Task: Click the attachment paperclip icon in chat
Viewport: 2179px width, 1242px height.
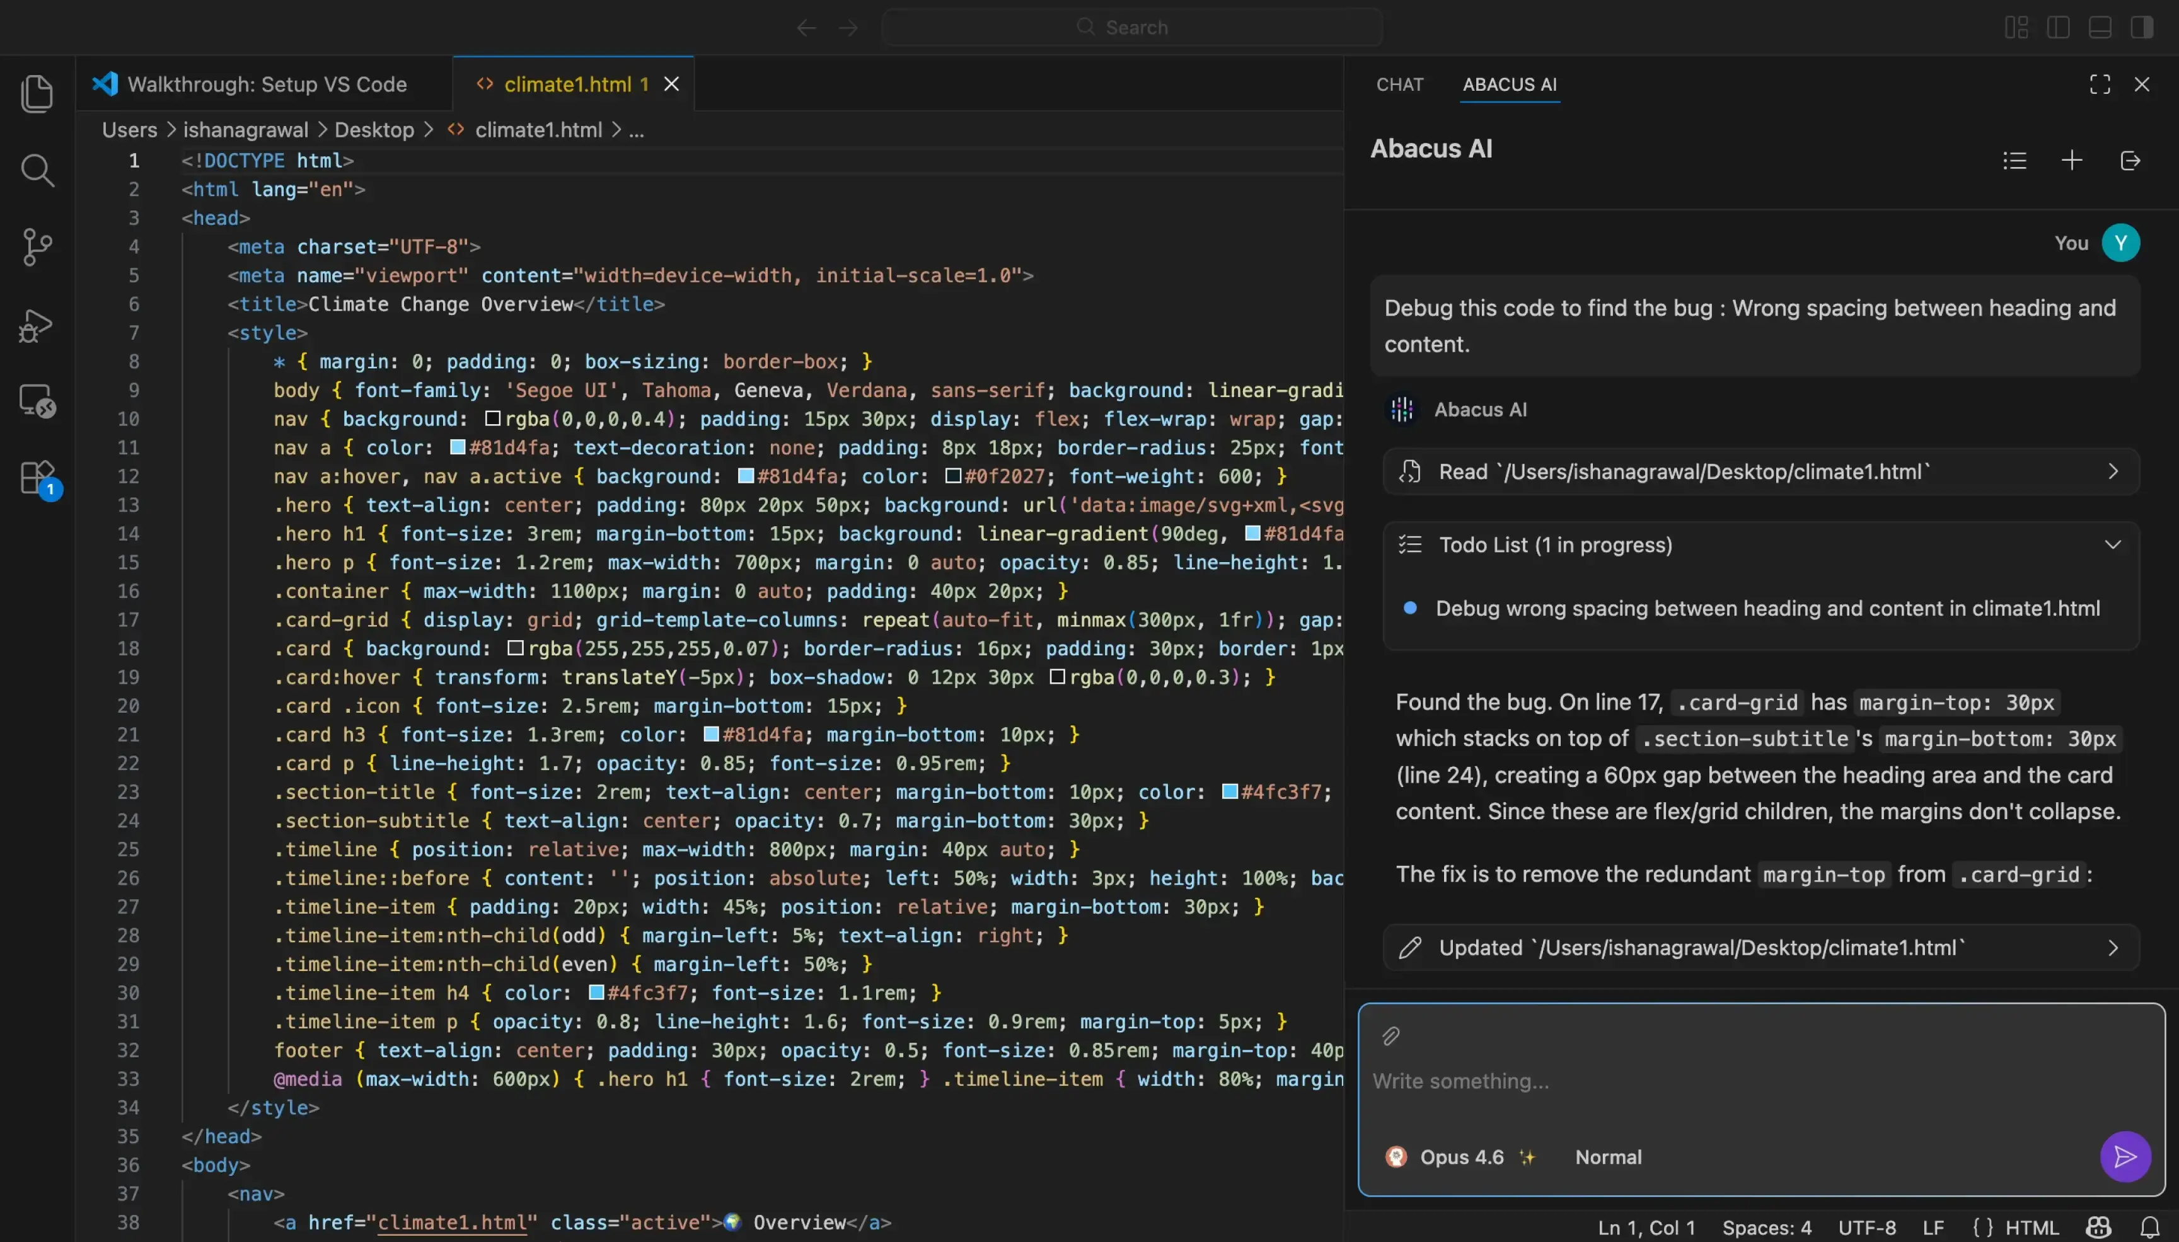Action: [x=1390, y=1035]
